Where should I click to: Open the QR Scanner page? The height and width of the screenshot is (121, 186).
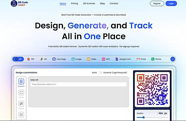pos(89,3)
